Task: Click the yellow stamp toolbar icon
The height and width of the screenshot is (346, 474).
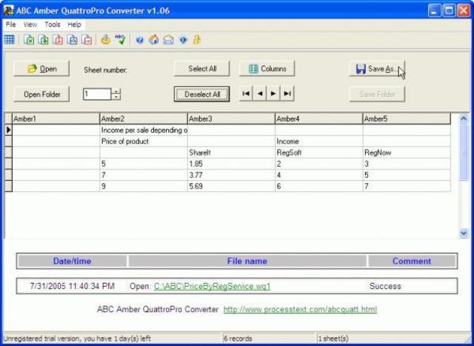Action: [105, 39]
